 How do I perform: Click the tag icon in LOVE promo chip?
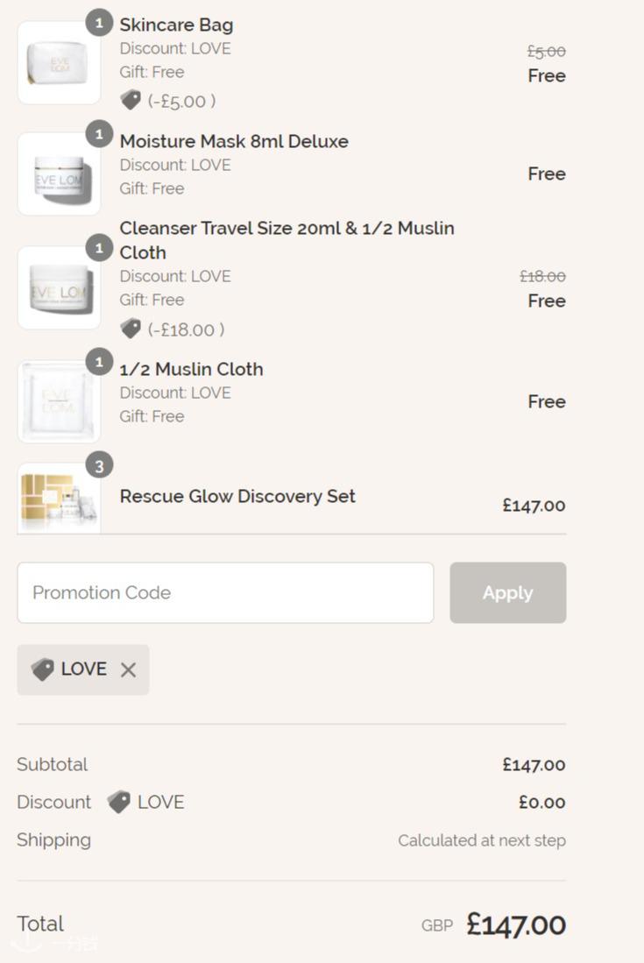(43, 669)
